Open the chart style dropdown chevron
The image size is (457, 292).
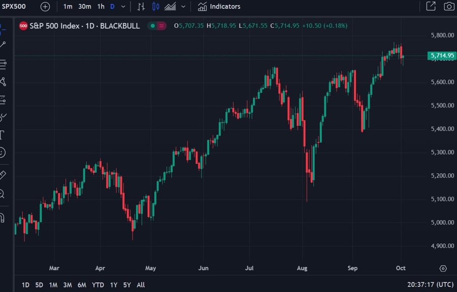pos(183,7)
